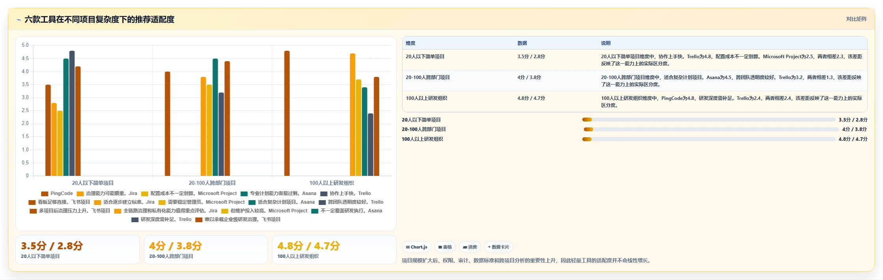Click the footer note starting 项目规模扩大后
The width and height of the screenshot is (883, 280).
[526, 260]
